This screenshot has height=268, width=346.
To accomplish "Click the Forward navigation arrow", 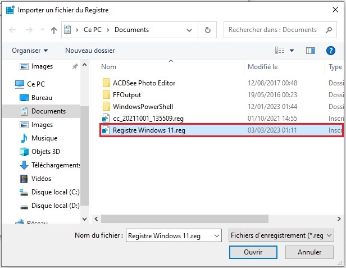I will (29, 30).
